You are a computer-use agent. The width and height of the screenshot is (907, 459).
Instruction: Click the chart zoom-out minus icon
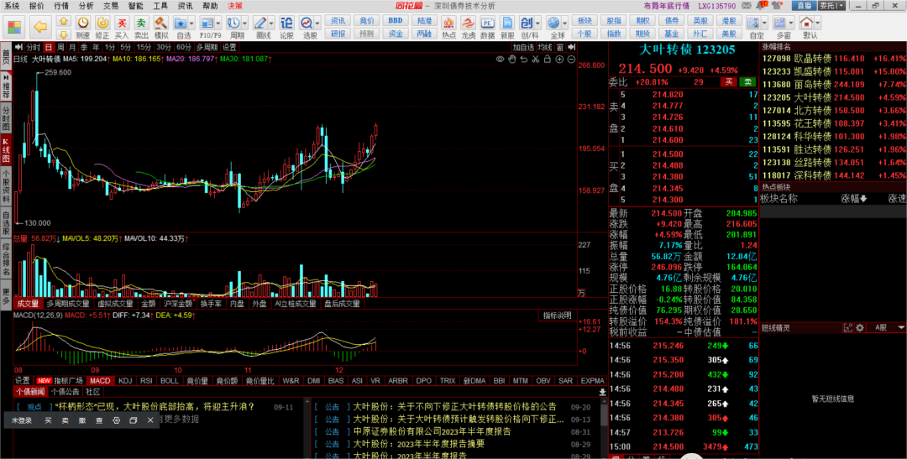pyautogui.click(x=571, y=59)
